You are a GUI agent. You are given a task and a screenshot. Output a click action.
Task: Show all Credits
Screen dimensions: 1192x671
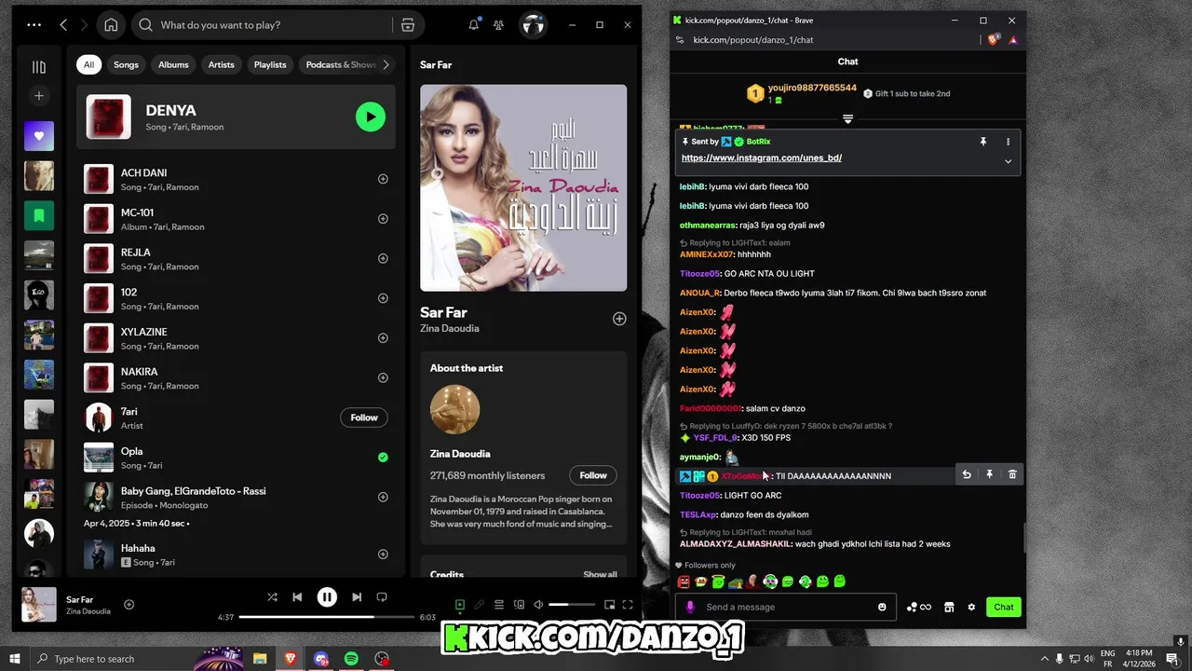tap(600, 574)
